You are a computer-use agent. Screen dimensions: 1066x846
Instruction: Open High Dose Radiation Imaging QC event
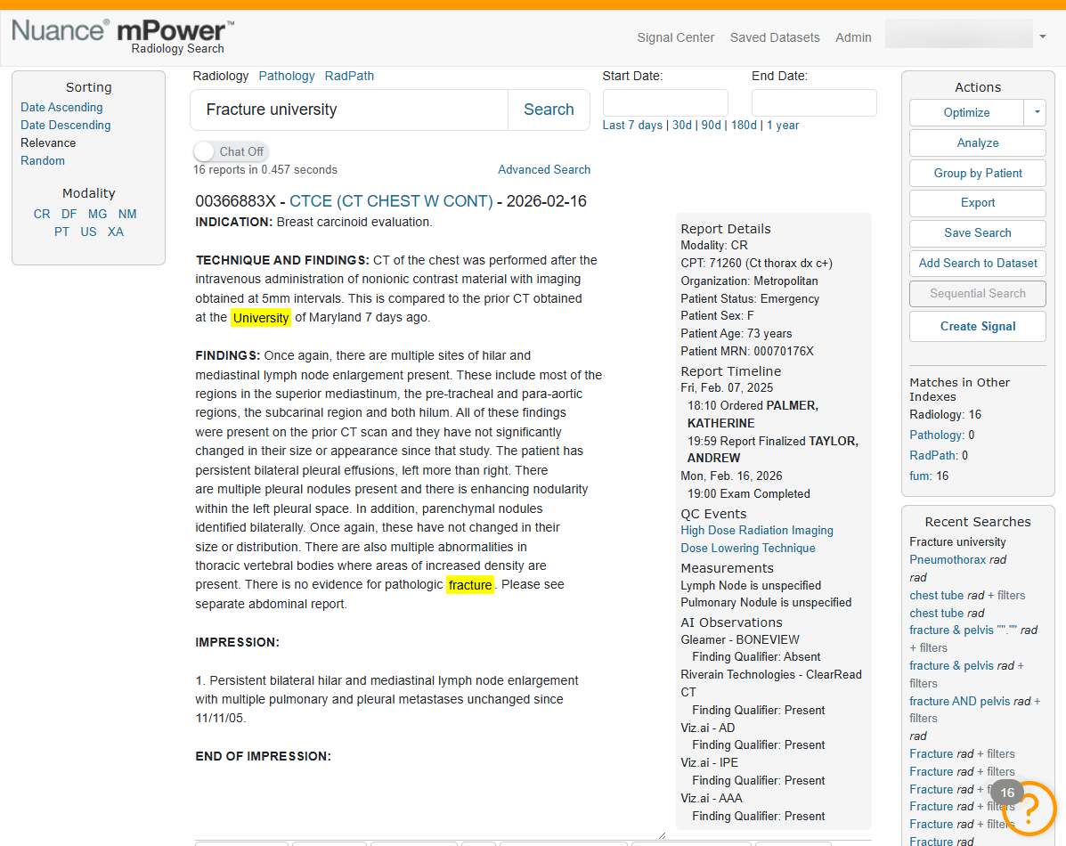point(757,530)
